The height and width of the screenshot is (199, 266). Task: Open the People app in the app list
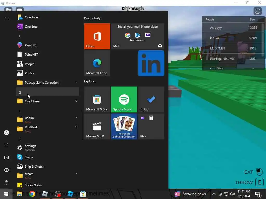[48, 64]
